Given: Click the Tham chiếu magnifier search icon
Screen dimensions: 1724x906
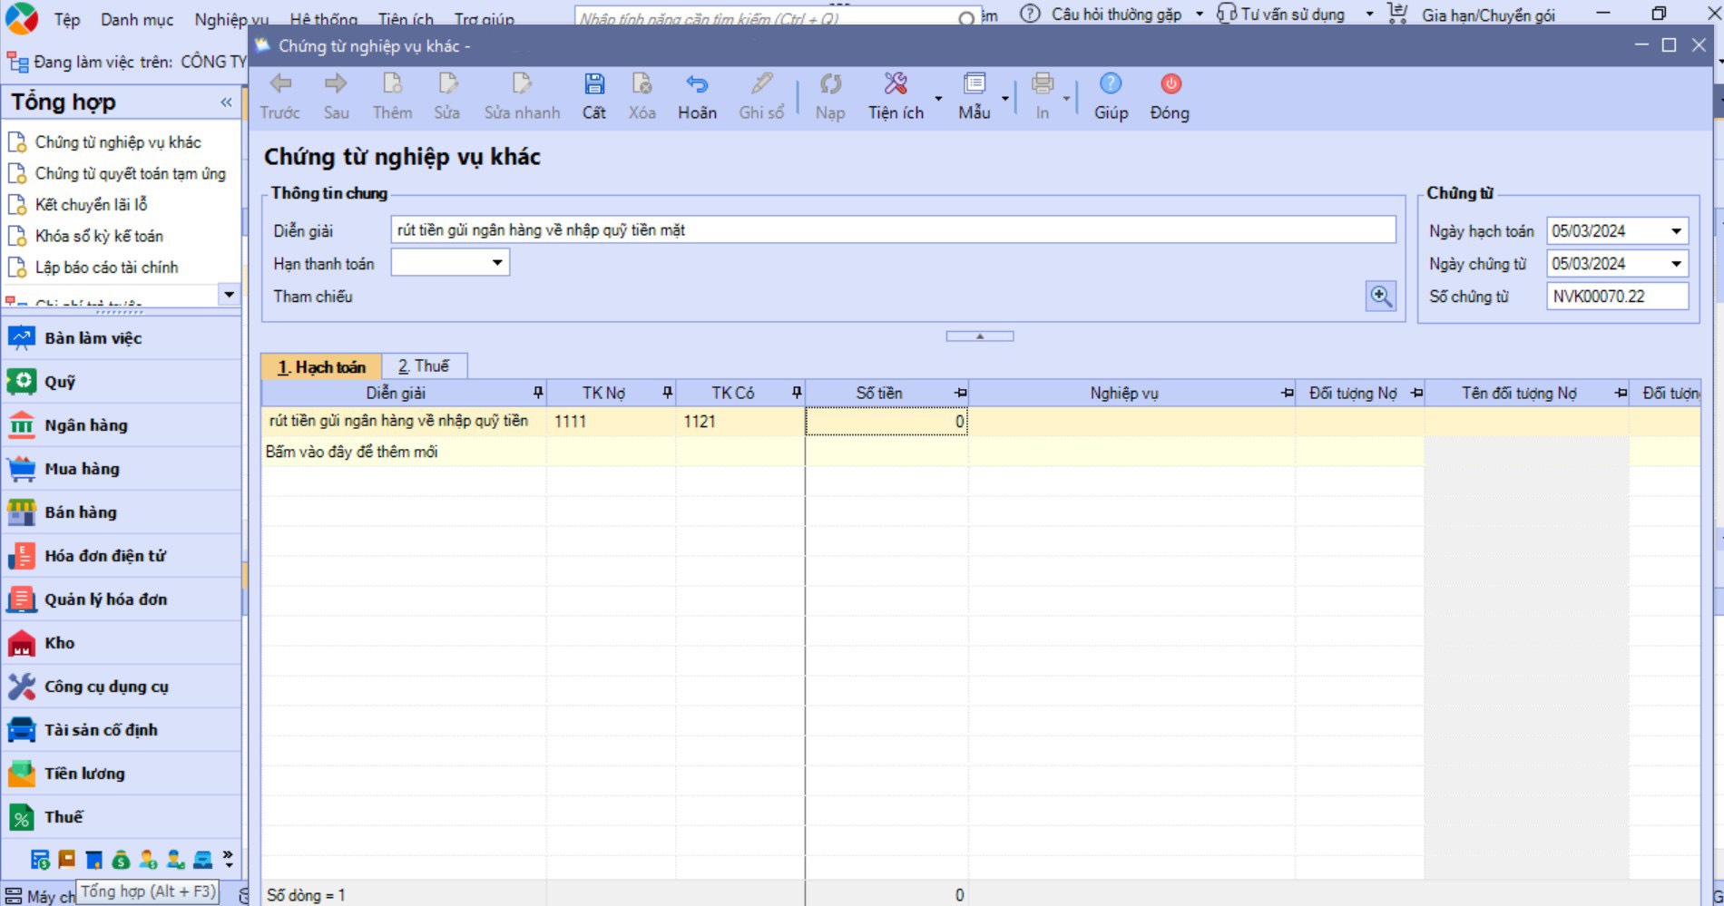Looking at the screenshot, I should coord(1380,297).
